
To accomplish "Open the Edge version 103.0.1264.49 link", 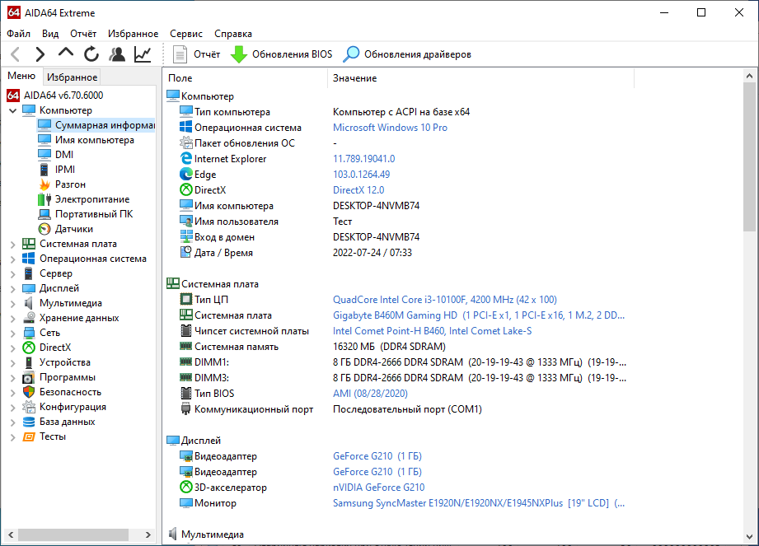I will click(361, 174).
